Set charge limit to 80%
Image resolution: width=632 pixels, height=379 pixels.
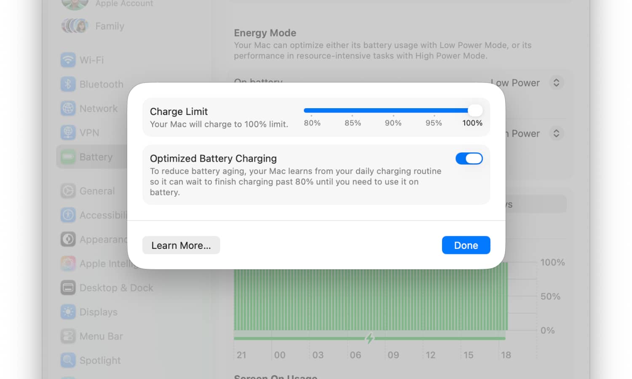(312, 110)
